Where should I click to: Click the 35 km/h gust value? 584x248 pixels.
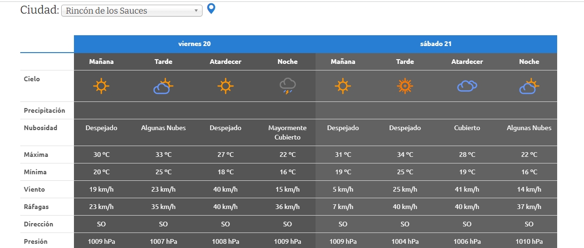coord(163,207)
